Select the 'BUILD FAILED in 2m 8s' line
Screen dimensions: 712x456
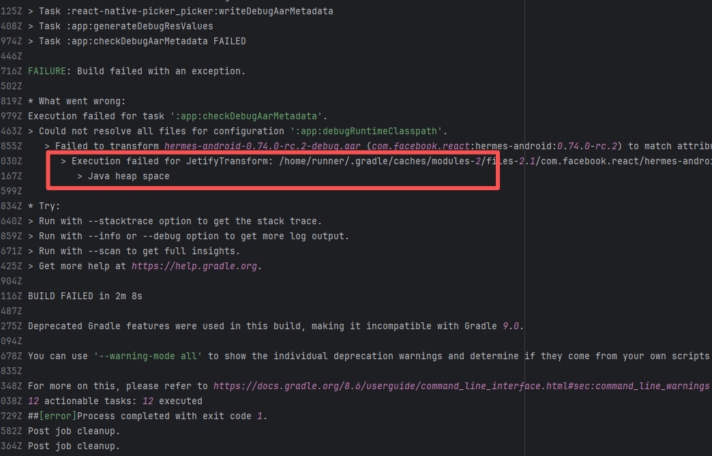[85, 296]
